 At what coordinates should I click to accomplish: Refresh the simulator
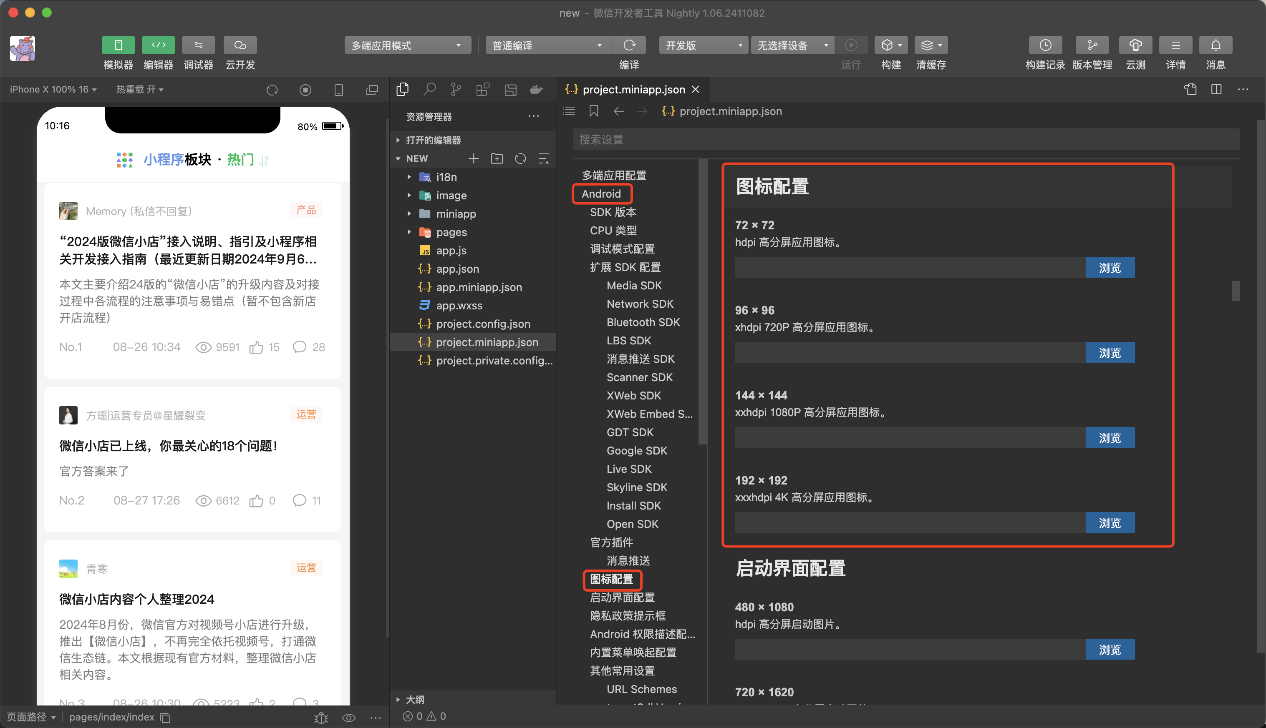pos(272,90)
